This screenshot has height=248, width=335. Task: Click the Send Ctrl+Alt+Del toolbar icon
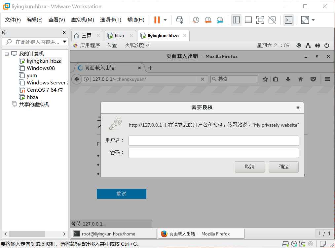179,20
